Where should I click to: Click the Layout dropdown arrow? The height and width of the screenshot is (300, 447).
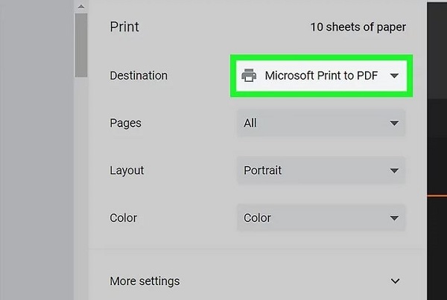coord(394,170)
